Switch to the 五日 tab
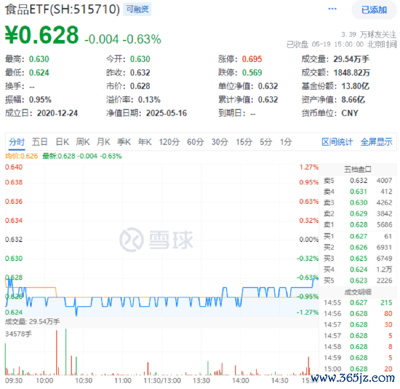The width and height of the screenshot is (400, 389). [39, 142]
